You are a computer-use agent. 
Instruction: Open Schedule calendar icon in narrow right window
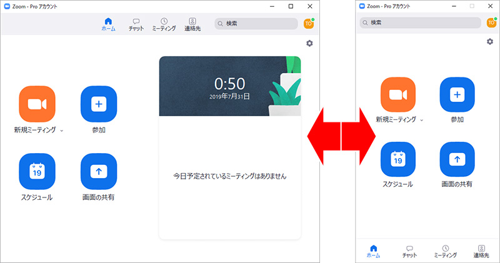pos(399,160)
